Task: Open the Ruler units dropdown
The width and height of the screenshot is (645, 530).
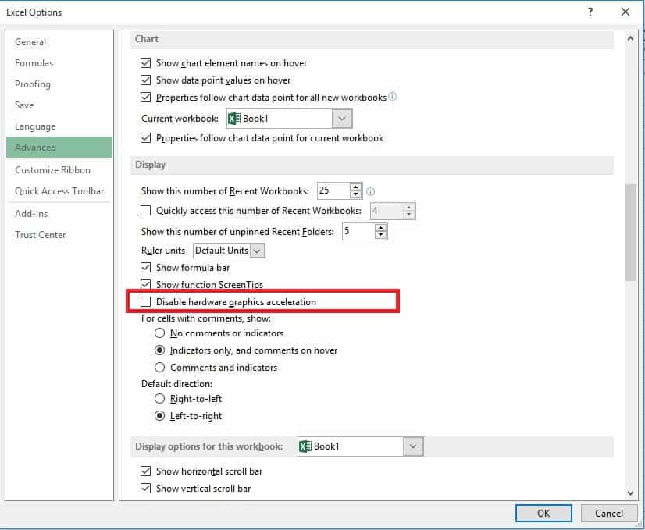Action: click(x=257, y=250)
